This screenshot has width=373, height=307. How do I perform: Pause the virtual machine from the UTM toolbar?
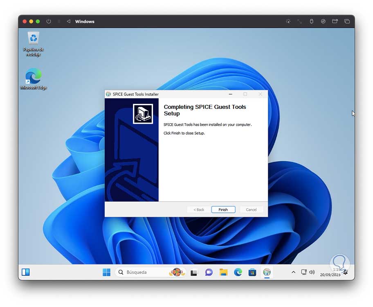click(x=59, y=21)
